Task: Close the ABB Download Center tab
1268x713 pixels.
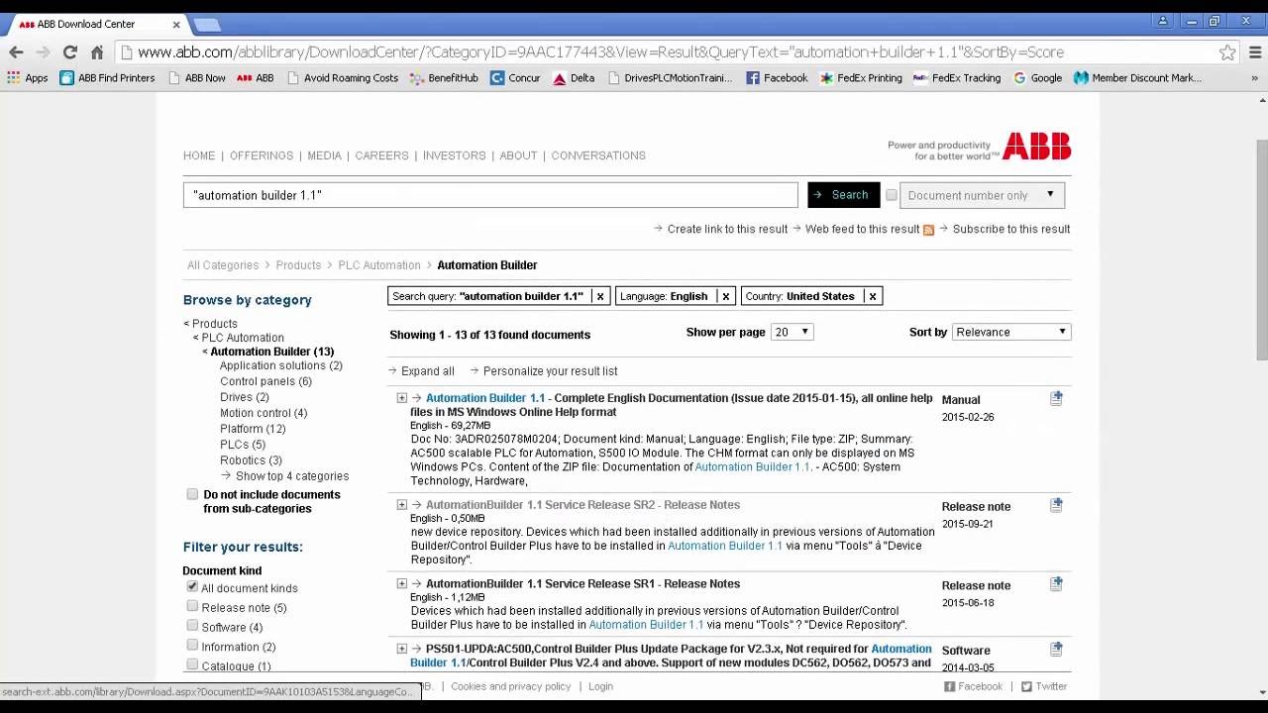Action: [x=176, y=24]
